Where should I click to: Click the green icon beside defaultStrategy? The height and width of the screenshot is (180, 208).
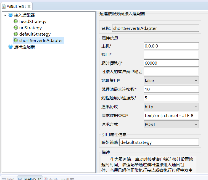click(16, 34)
